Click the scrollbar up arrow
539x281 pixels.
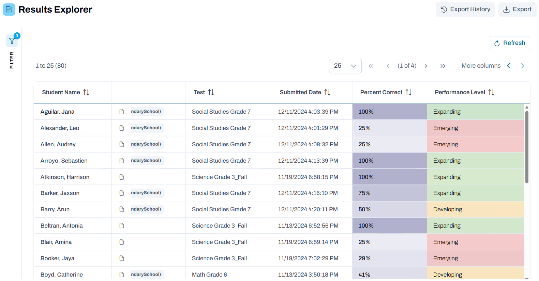click(x=527, y=107)
